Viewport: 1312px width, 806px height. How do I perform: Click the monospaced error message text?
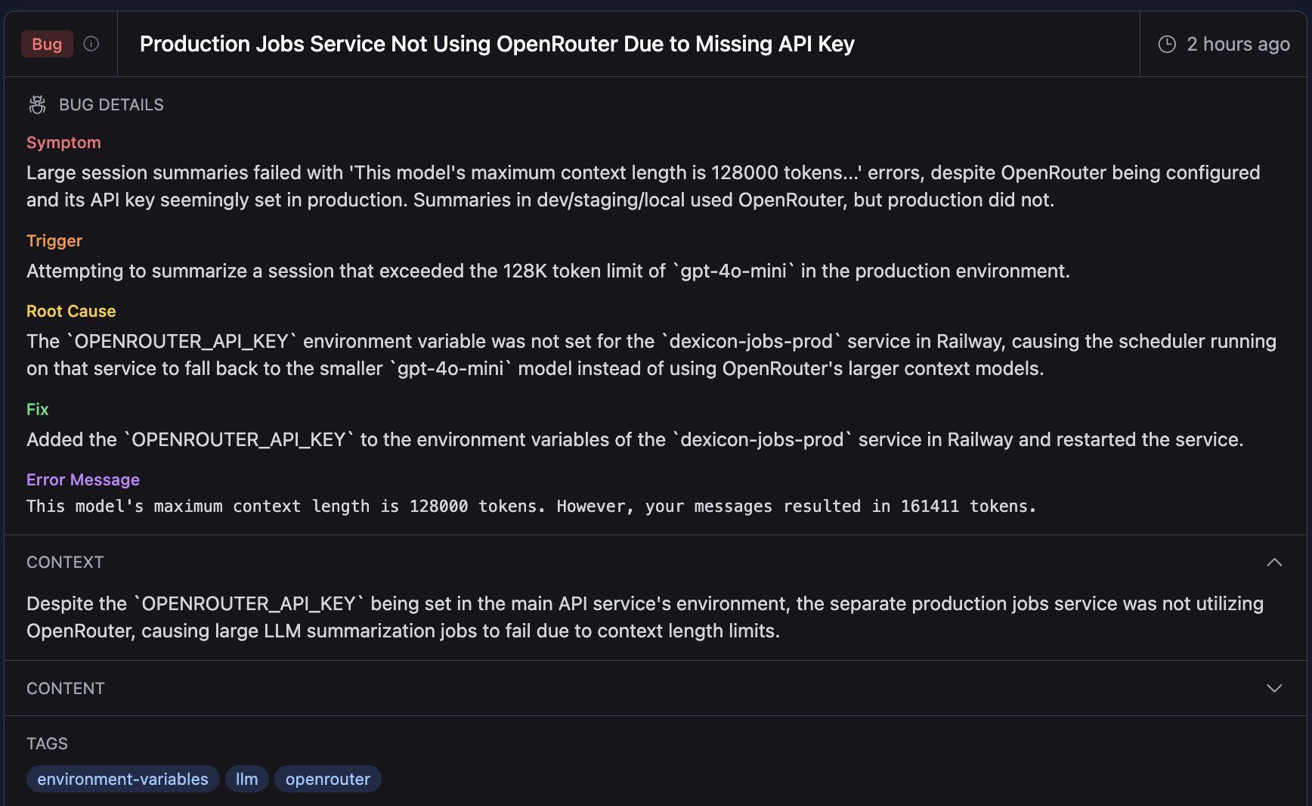click(531, 506)
